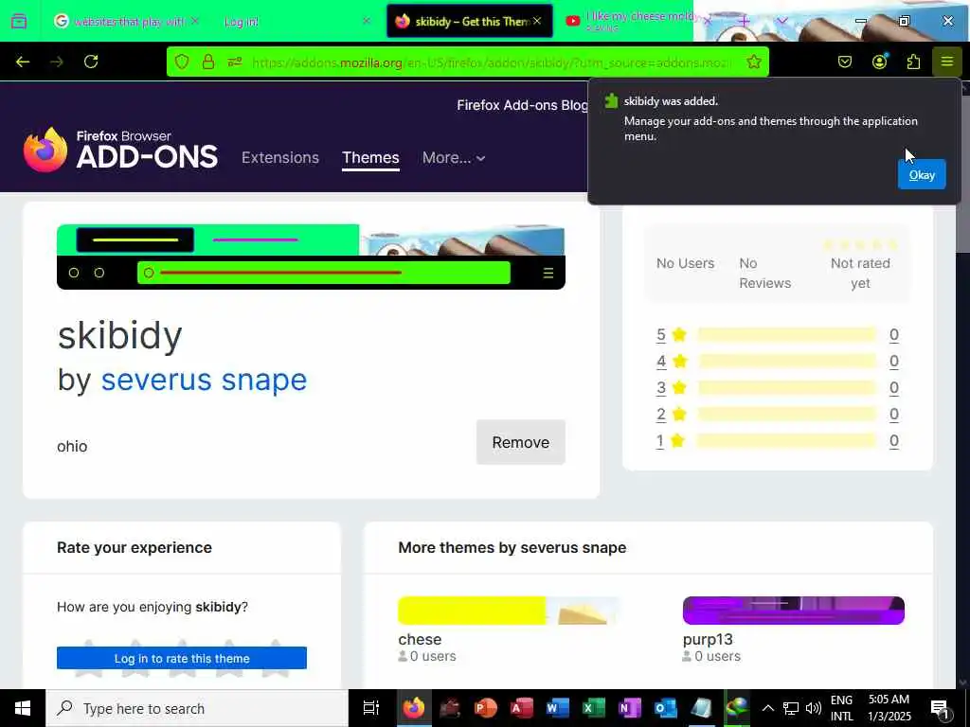Click the page vertical scrollbar

click(x=962, y=383)
